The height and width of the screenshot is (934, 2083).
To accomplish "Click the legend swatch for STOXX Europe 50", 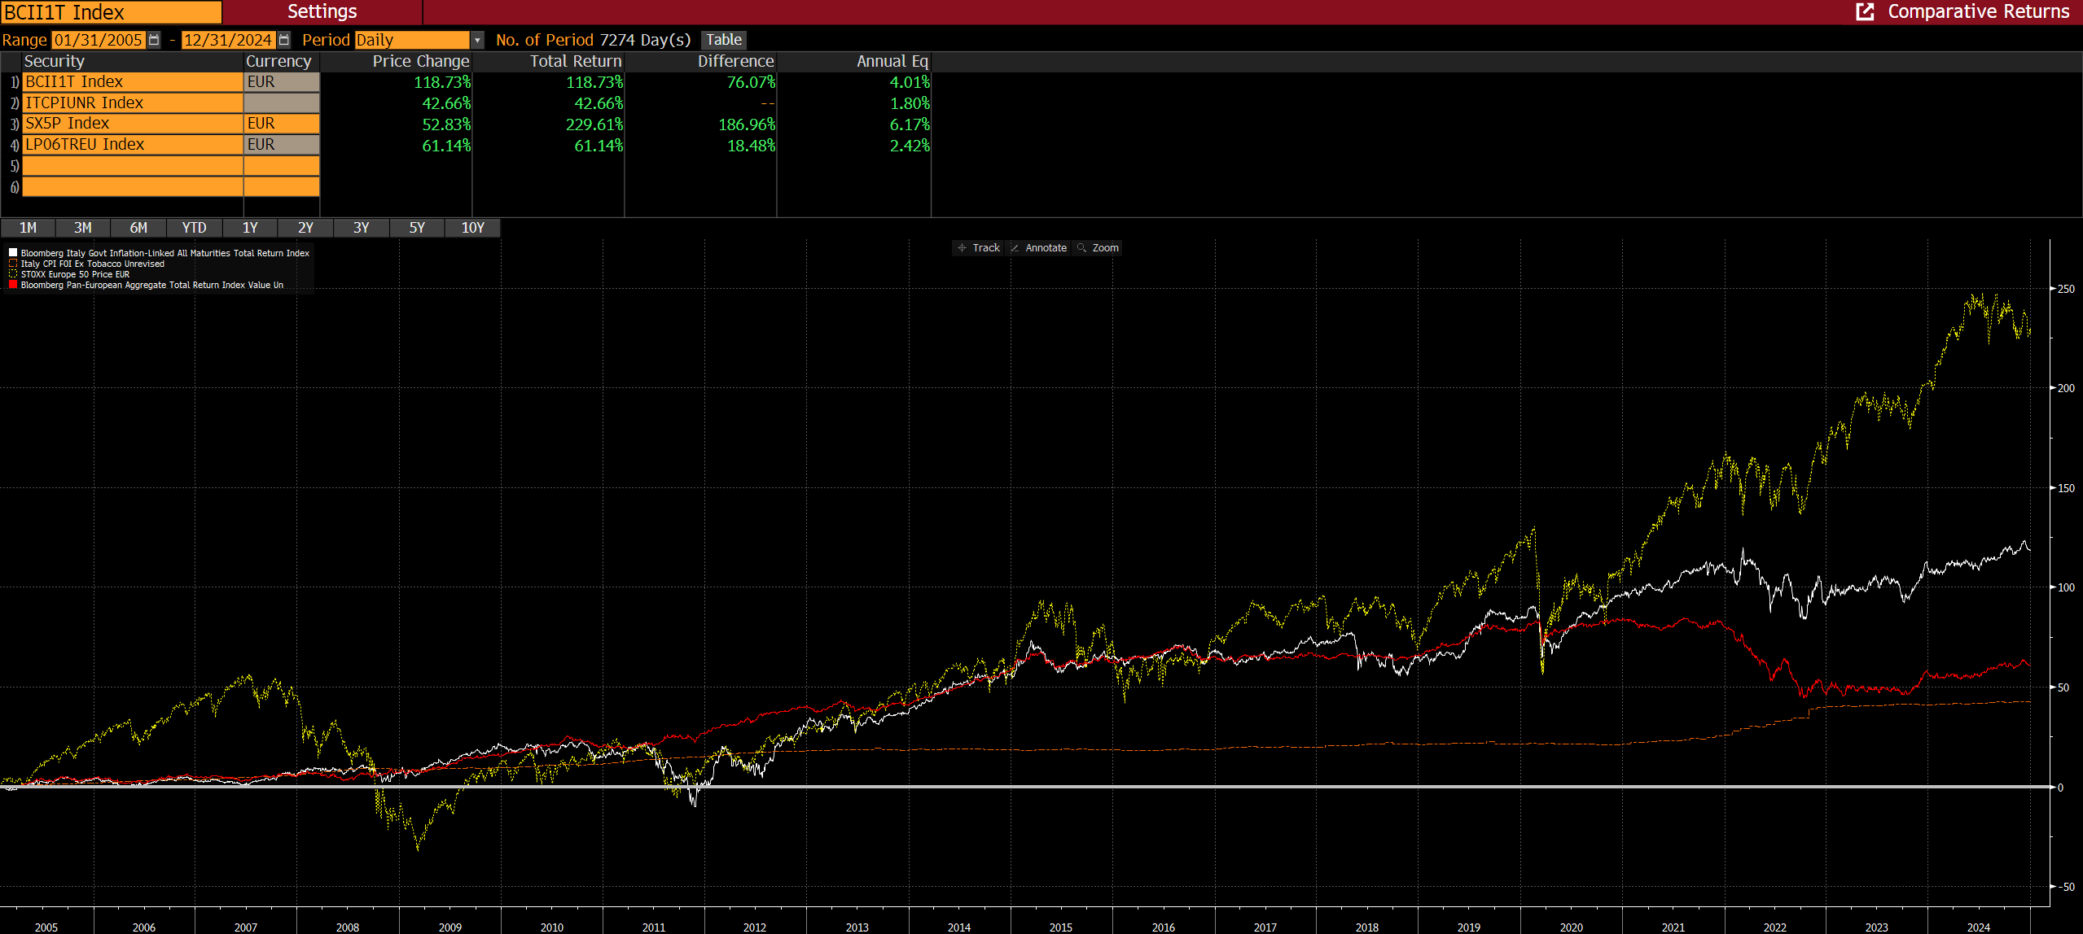I will (x=13, y=274).
